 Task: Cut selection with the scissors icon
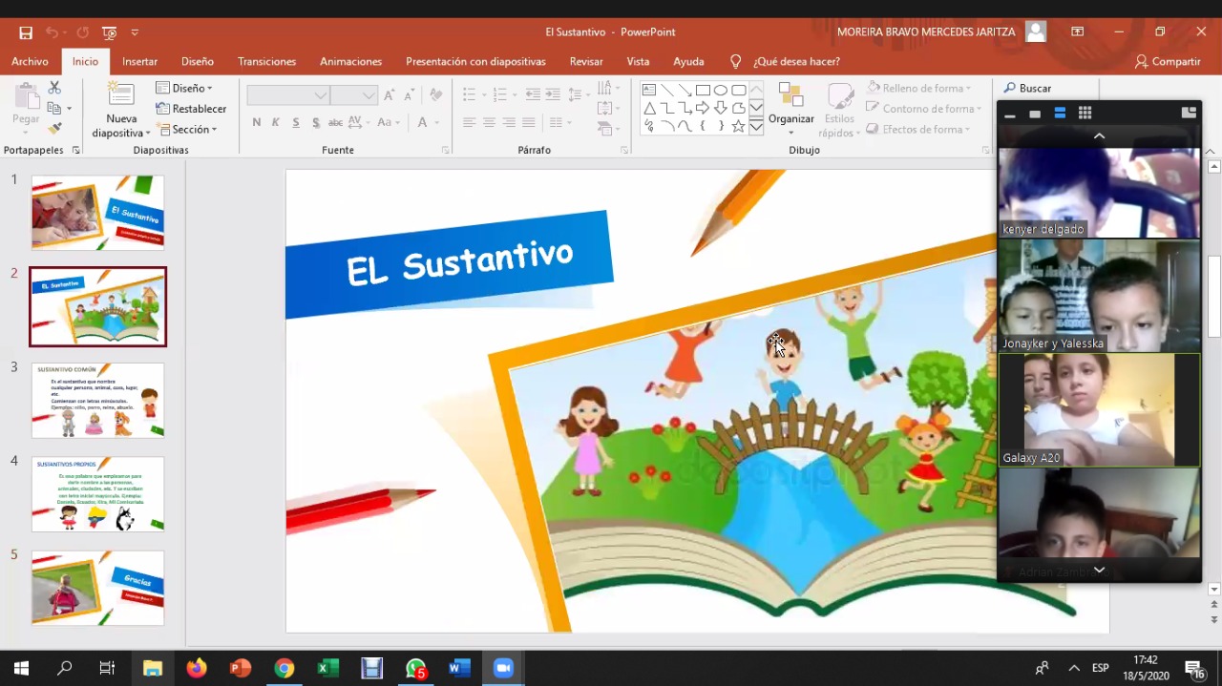(54, 88)
